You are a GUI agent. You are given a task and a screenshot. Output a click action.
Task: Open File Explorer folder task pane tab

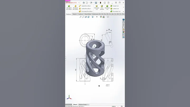123,27
